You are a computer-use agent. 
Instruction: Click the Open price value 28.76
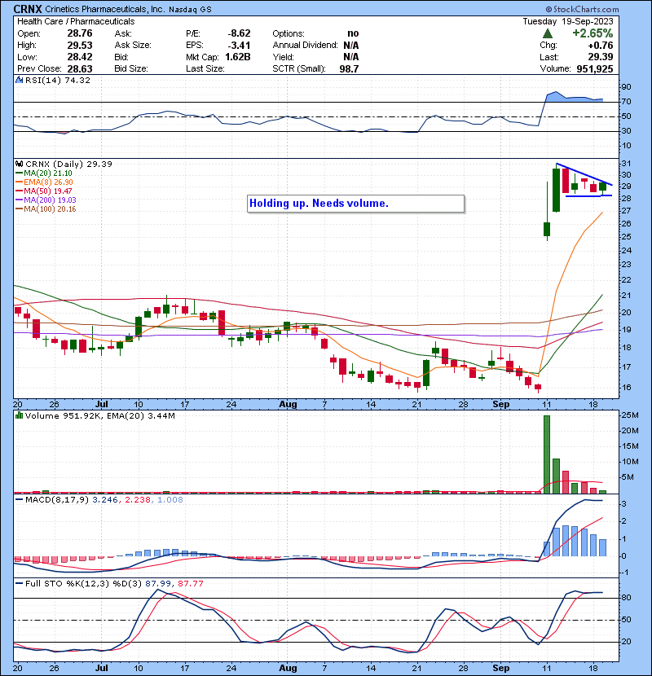80,33
